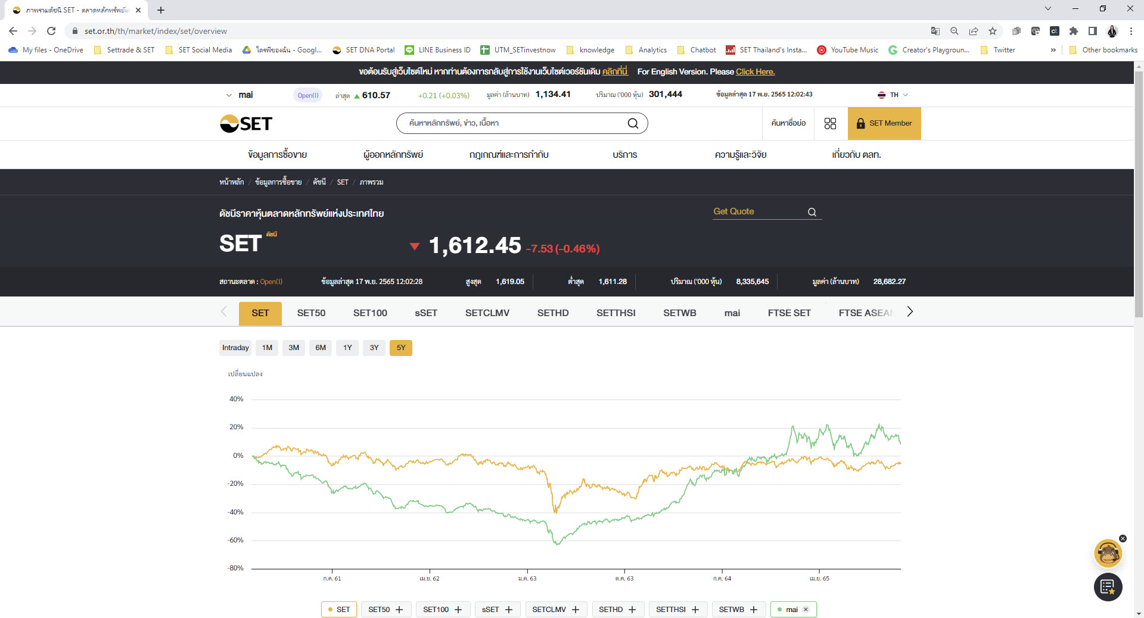1144x618 pixels.
Task: Open the TH language dropdown
Action: pyautogui.click(x=893, y=95)
